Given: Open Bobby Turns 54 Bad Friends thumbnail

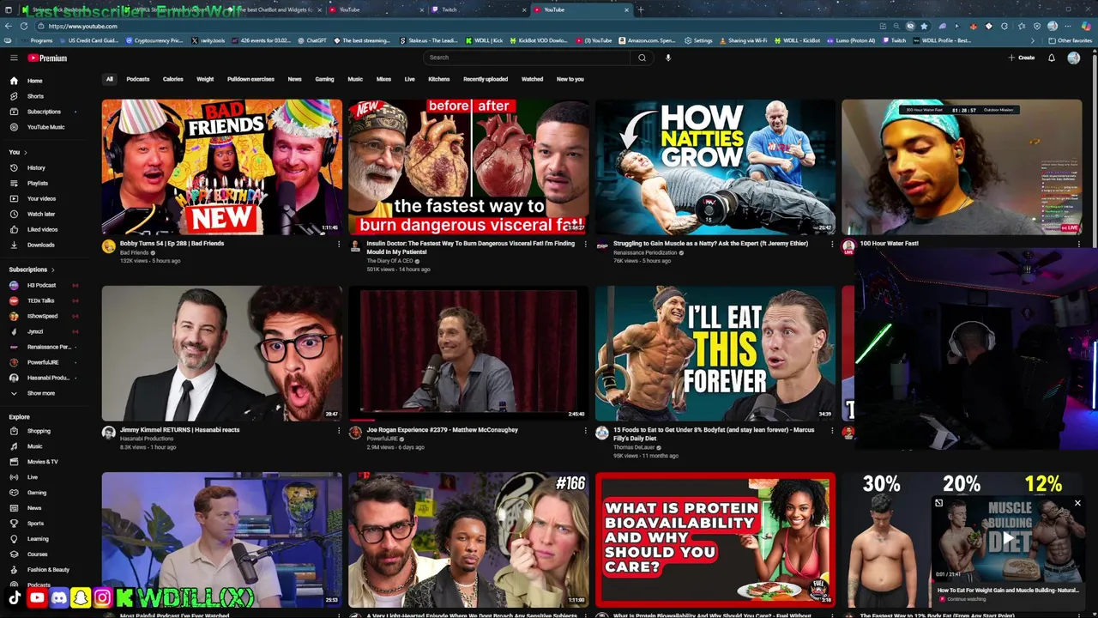Looking at the screenshot, I should tap(221, 167).
